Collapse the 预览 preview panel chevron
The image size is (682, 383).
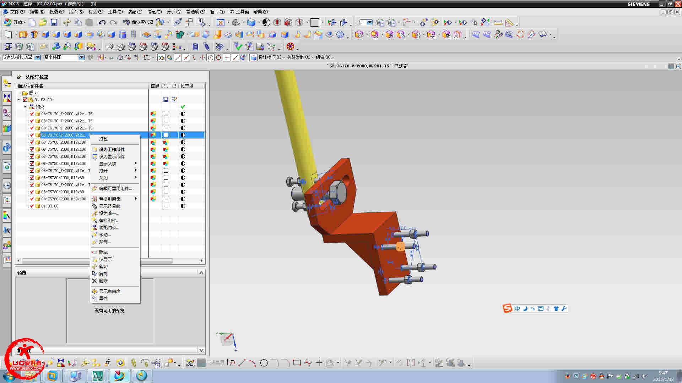(x=201, y=273)
